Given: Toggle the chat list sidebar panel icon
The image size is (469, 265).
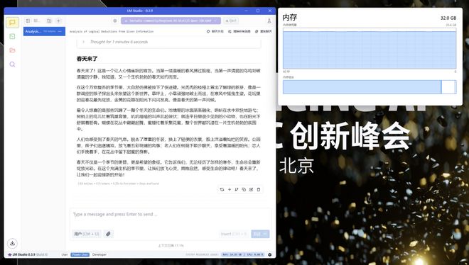Looking at the screenshot, I should (28, 21).
